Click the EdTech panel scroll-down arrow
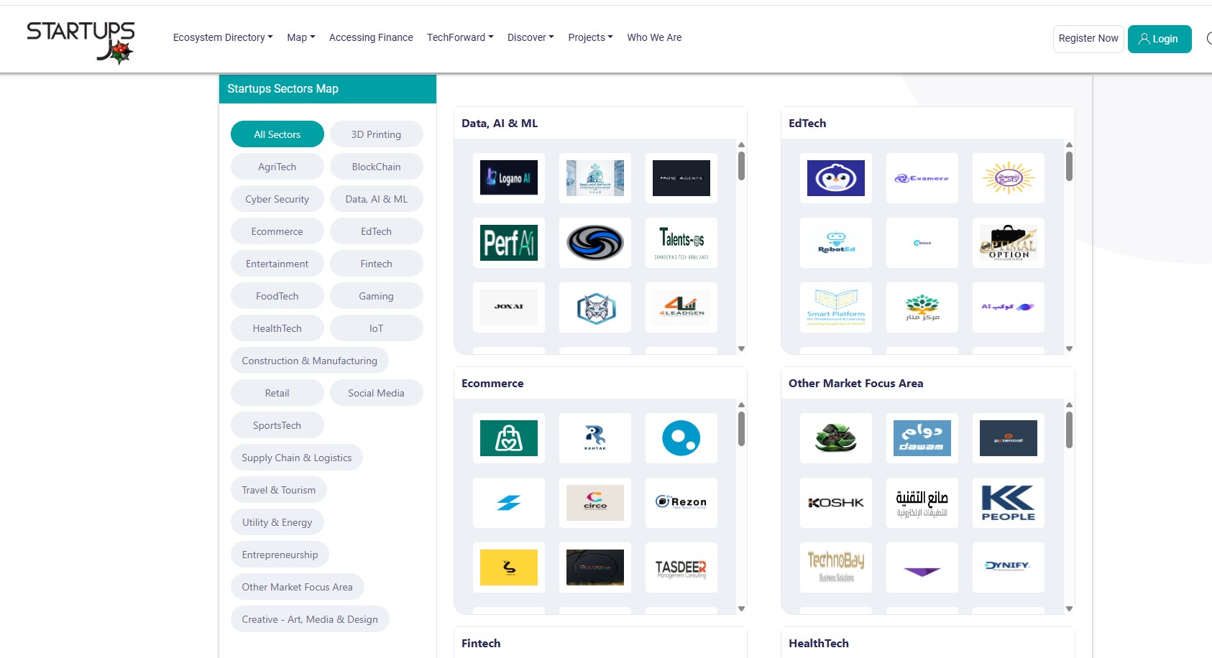1212x658 pixels. (x=1069, y=349)
